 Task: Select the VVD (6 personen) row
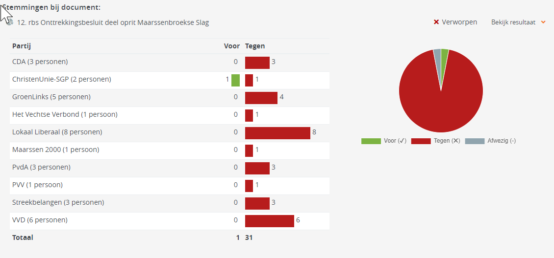coord(170,221)
